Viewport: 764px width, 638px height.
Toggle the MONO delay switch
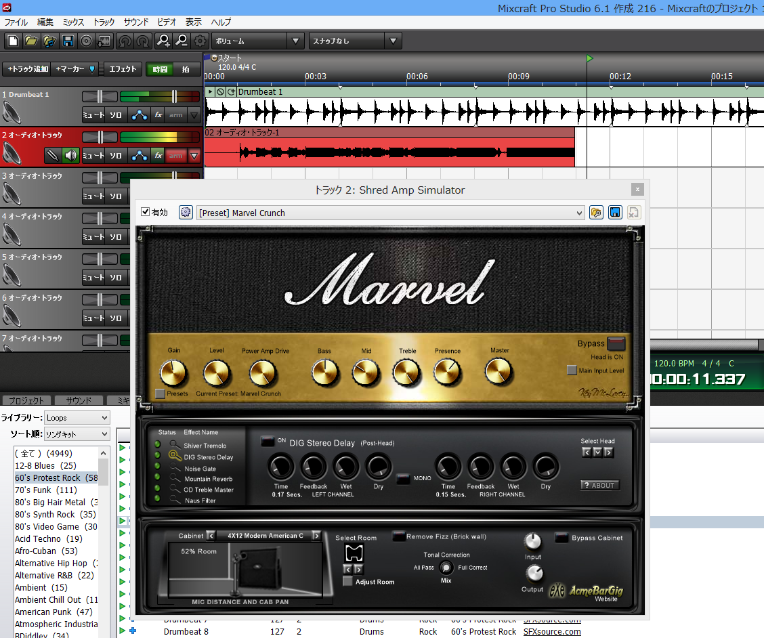pos(403,479)
